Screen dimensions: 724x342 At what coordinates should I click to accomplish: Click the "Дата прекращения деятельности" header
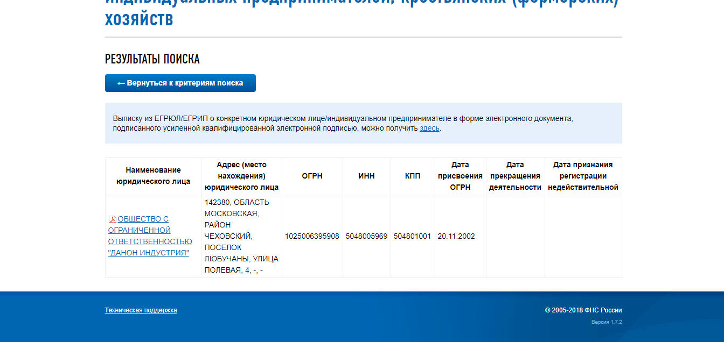(x=515, y=176)
